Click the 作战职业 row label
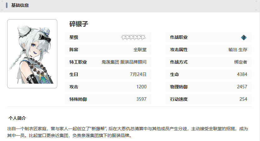 (x=179, y=37)
